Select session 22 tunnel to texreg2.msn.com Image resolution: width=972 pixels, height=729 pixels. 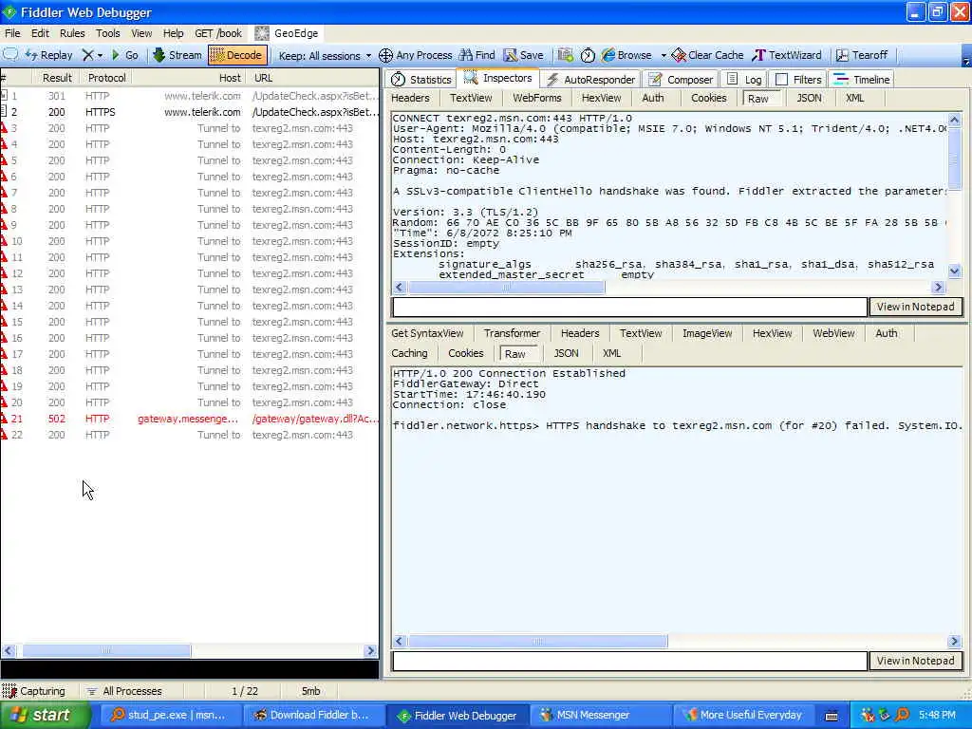click(189, 435)
